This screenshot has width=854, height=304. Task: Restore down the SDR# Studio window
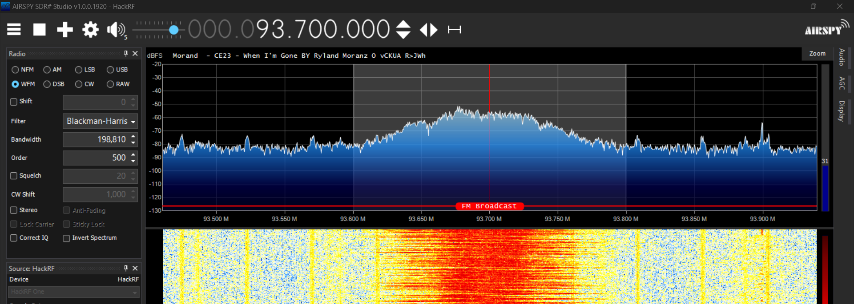click(x=814, y=6)
